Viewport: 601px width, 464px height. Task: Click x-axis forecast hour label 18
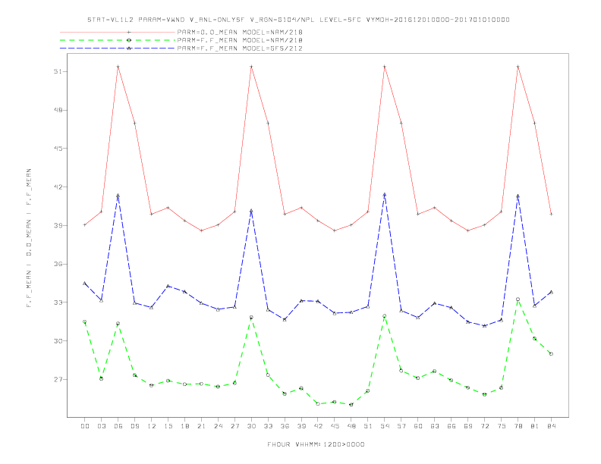(184, 426)
